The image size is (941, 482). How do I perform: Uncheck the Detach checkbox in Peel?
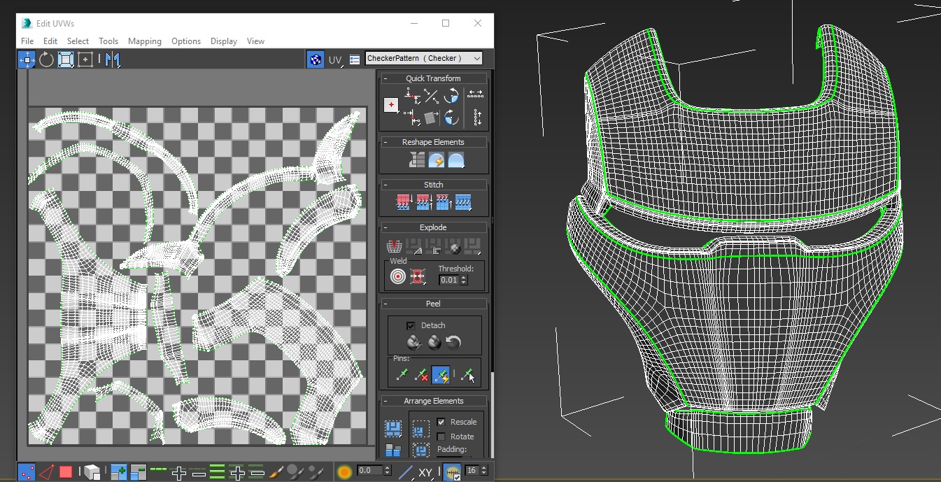point(411,325)
